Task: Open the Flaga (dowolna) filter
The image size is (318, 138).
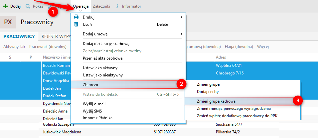Action: pyautogui.click(x=239, y=47)
